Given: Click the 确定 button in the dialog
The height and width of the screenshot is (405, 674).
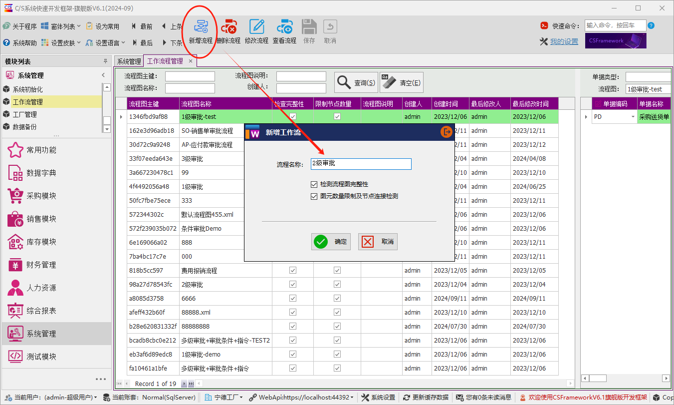Looking at the screenshot, I should coord(331,242).
